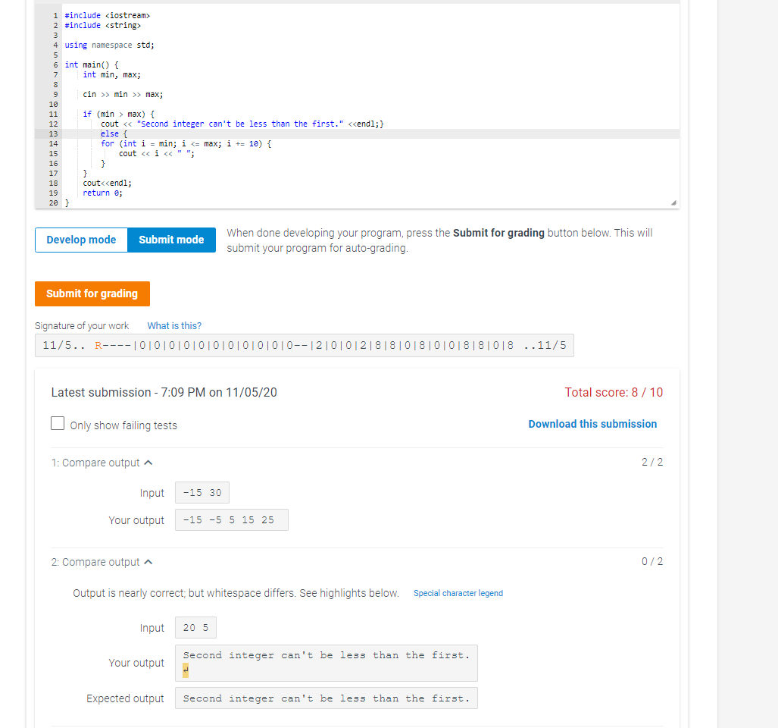The width and height of the screenshot is (778, 728).
Task: Click the "Total score: 8 / 10" text
Action: coord(614,392)
